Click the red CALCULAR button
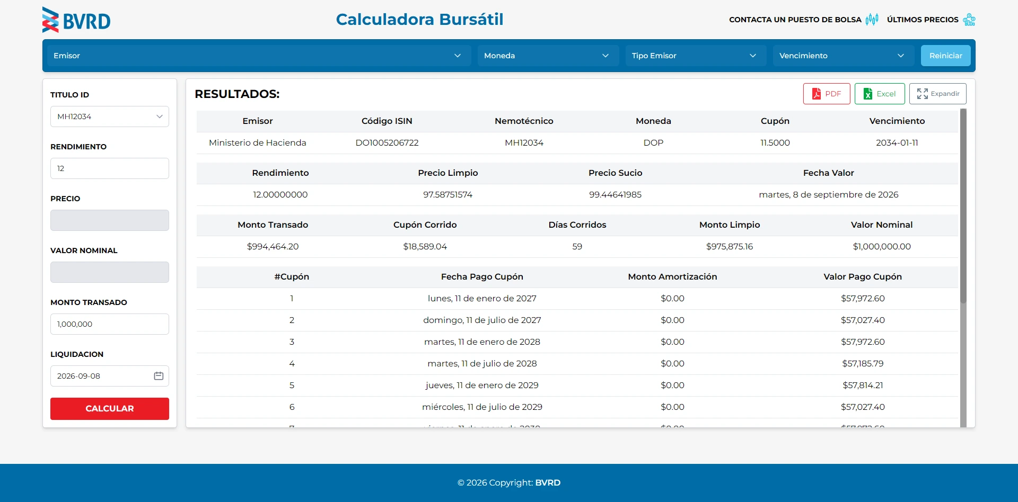The height and width of the screenshot is (502, 1018). 110,409
